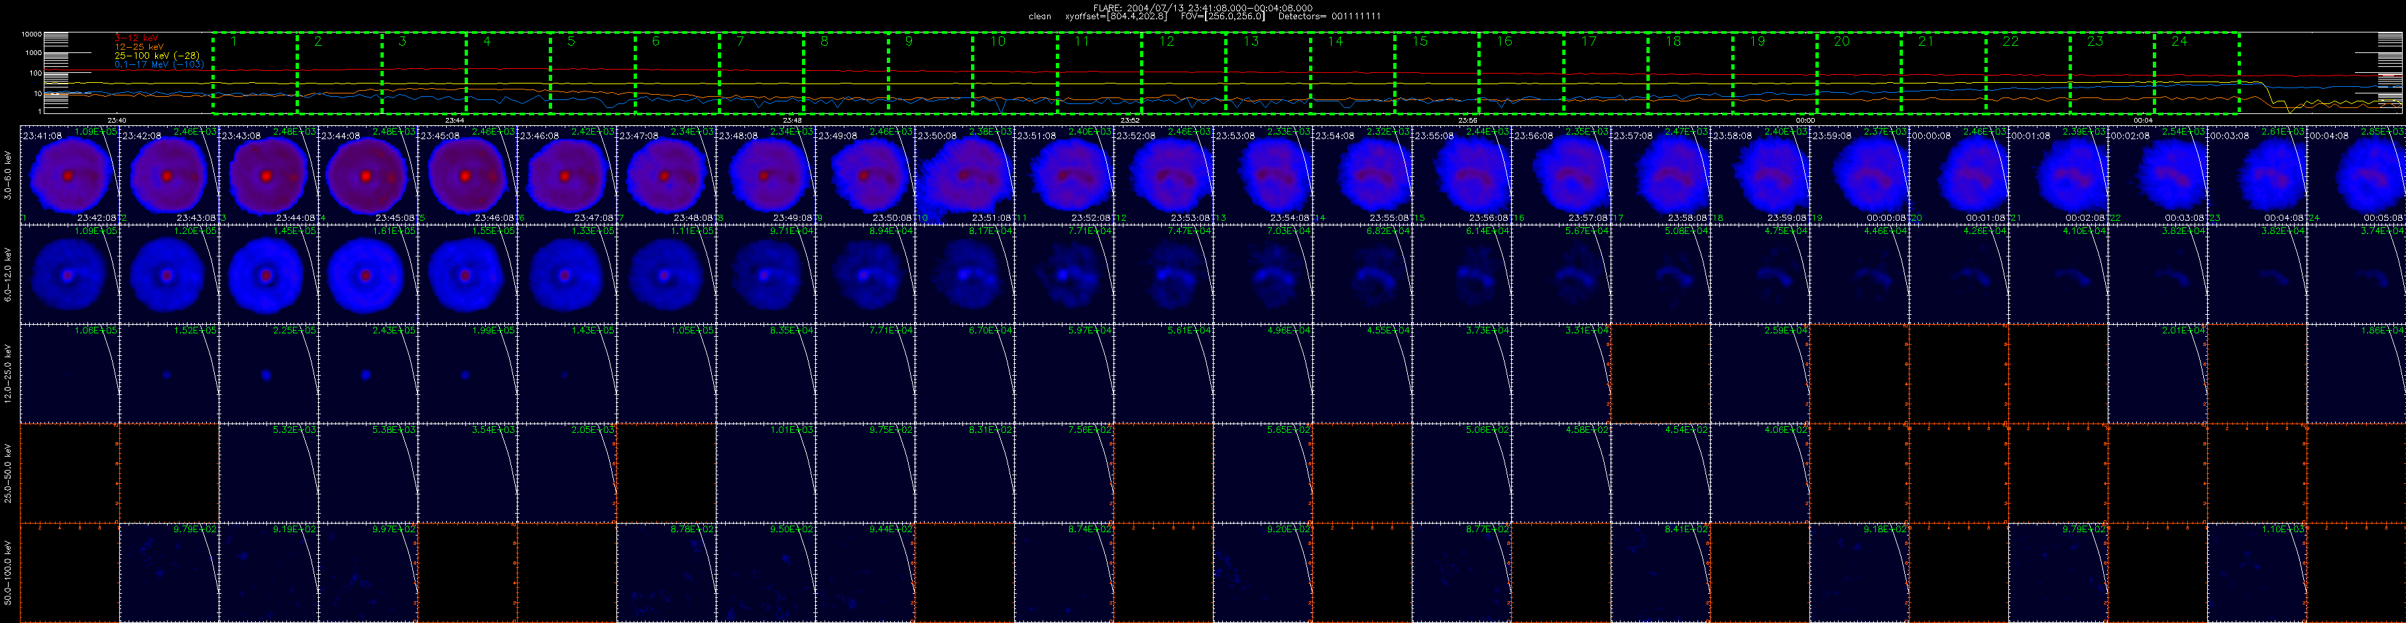Click the blue 0.1-17 MeV (-103) legend entry
This screenshot has height=623, width=2406.
click(159, 64)
